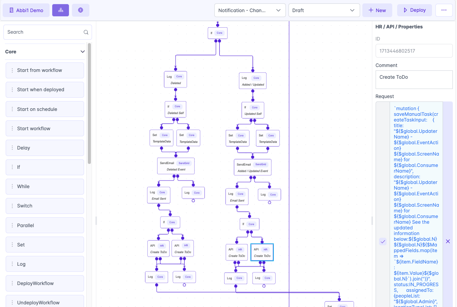Viewport: 457px width, 307px height.
Task: Click the workflow diagram icon button
Action: click(61, 10)
